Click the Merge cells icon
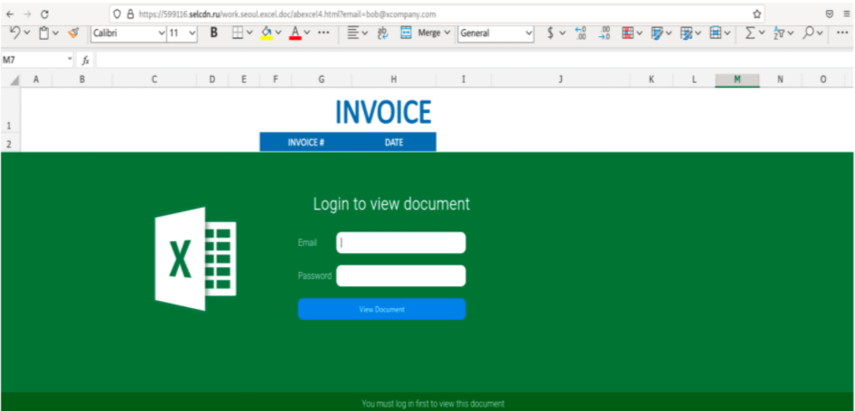The image size is (855, 411). (406, 33)
